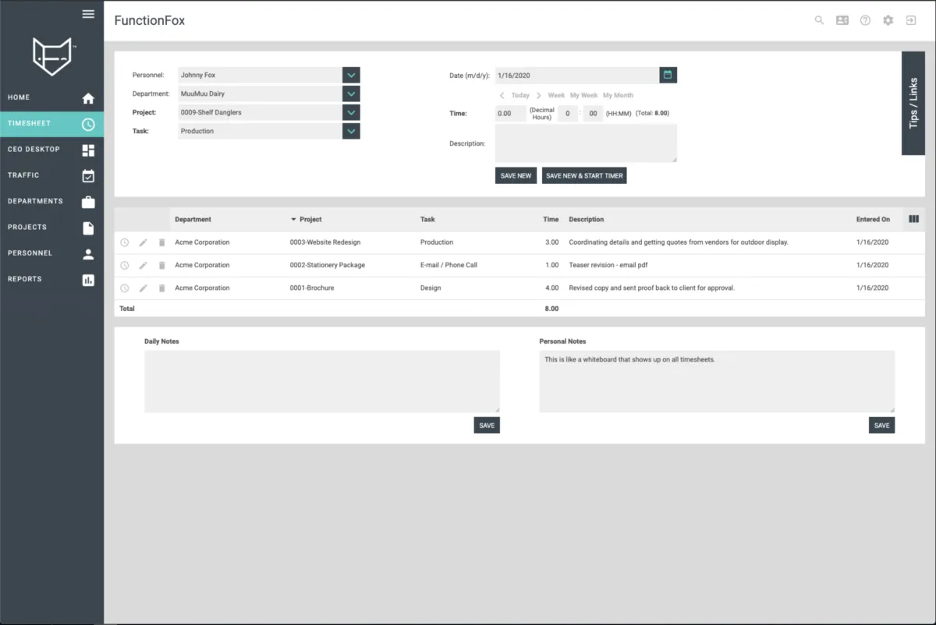The image size is (936, 625).
Task: Click the columns chooser icon in table header
Action: coord(914,219)
